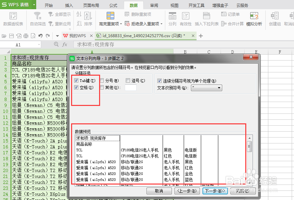This screenshot has height=200, width=294.
Task: Open the 开始 ribbon tab
Action: [x=49, y=6]
